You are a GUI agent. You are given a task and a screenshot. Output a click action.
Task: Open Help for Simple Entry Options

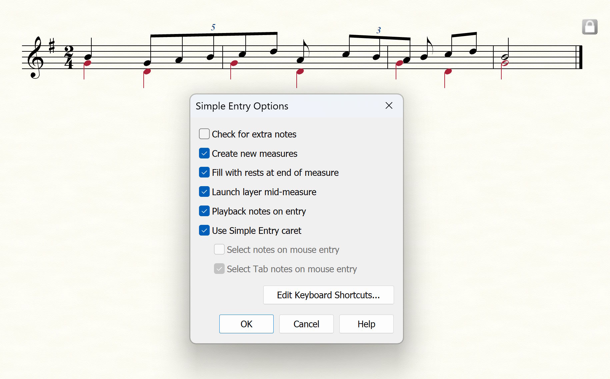tap(366, 324)
